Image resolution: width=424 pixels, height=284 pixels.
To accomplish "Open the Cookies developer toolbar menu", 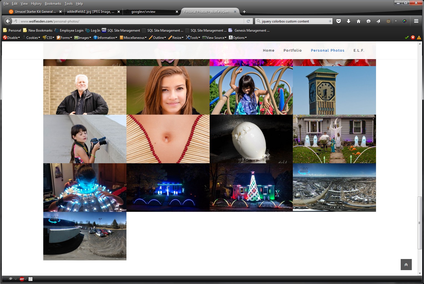I will pos(31,37).
